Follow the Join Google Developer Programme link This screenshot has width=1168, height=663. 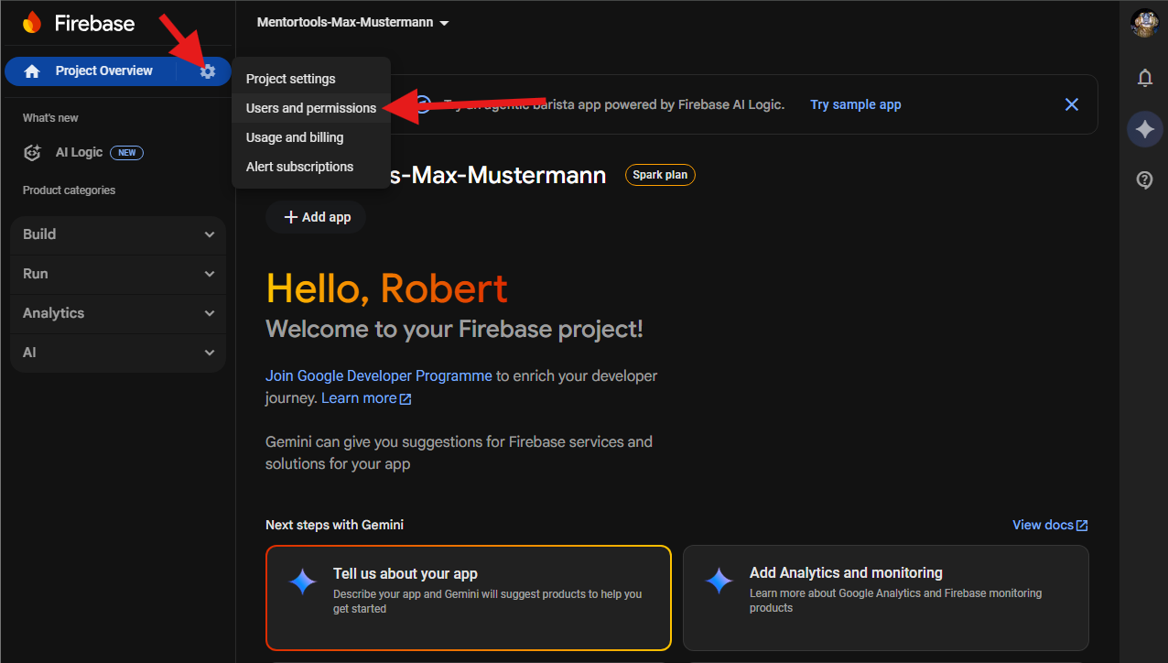coord(379,375)
